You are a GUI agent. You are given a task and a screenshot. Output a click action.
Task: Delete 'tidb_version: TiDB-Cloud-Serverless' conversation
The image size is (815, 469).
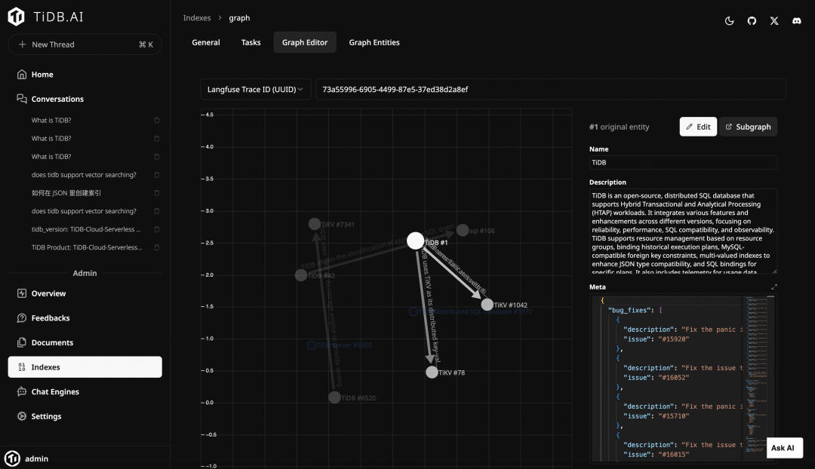click(156, 229)
